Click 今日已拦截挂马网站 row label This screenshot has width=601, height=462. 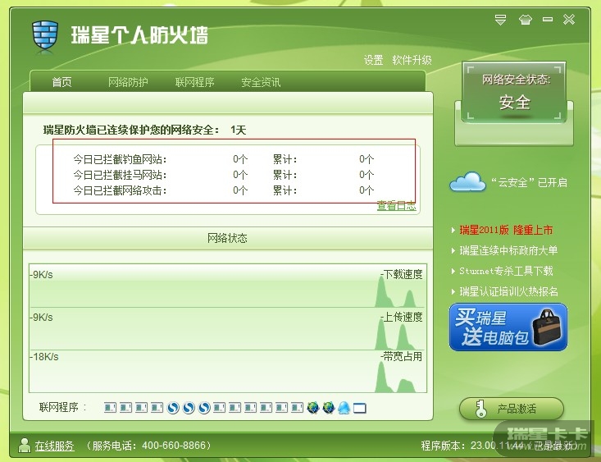(x=120, y=175)
